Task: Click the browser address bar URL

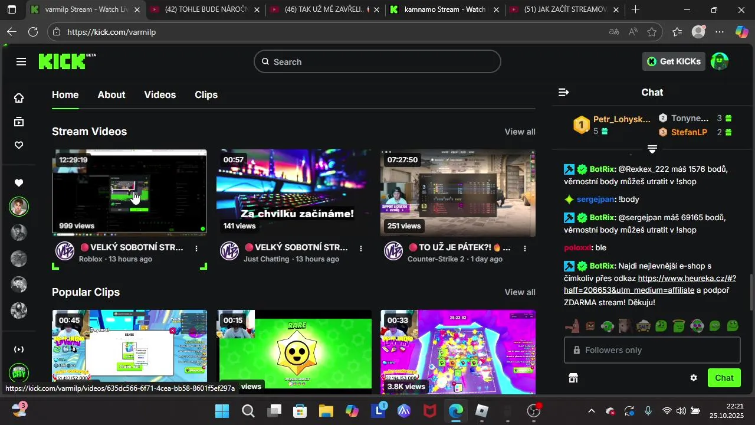Action: click(111, 32)
